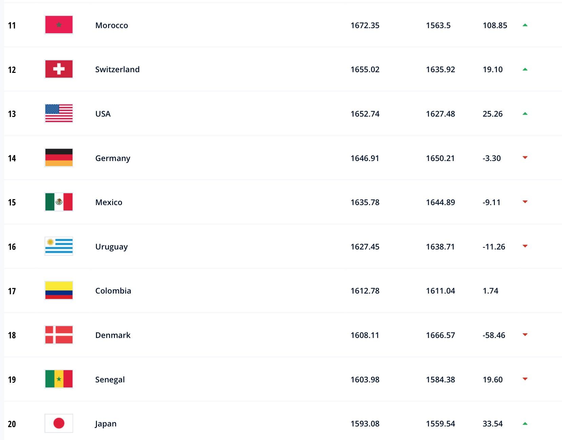Click the Uruguay flag icon
Image resolution: width=562 pixels, height=440 pixels.
[59, 246]
